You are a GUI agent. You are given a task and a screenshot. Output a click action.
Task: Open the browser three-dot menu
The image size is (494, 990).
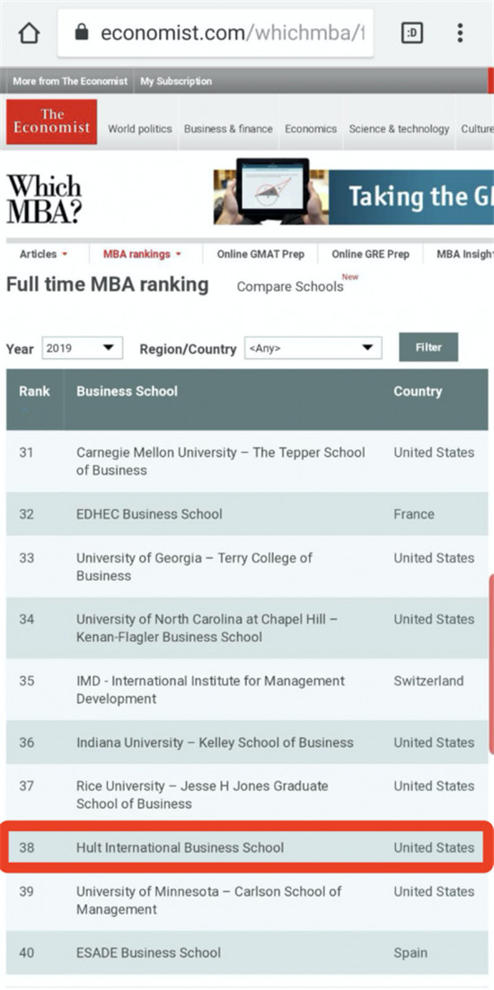tap(460, 33)
